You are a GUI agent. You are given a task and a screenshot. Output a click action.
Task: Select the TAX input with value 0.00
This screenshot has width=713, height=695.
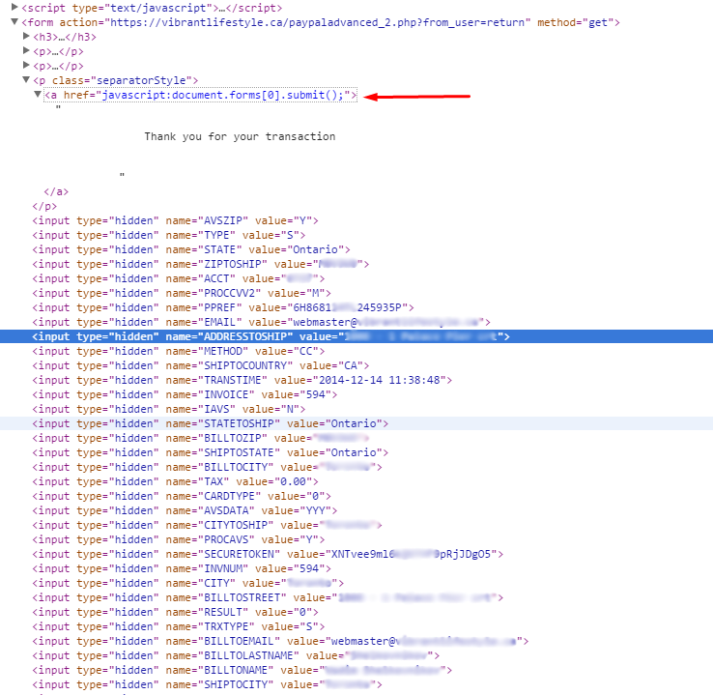click(175, 481)
